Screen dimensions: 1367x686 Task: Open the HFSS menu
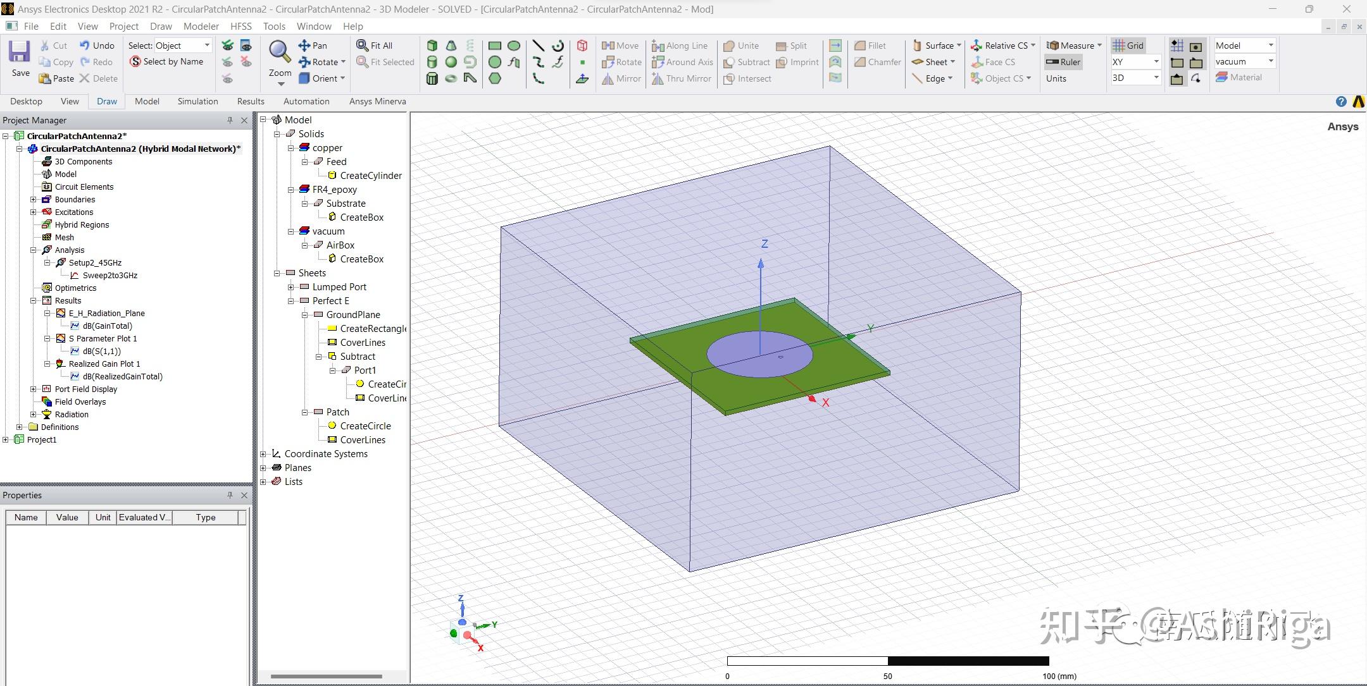(241, 26)
